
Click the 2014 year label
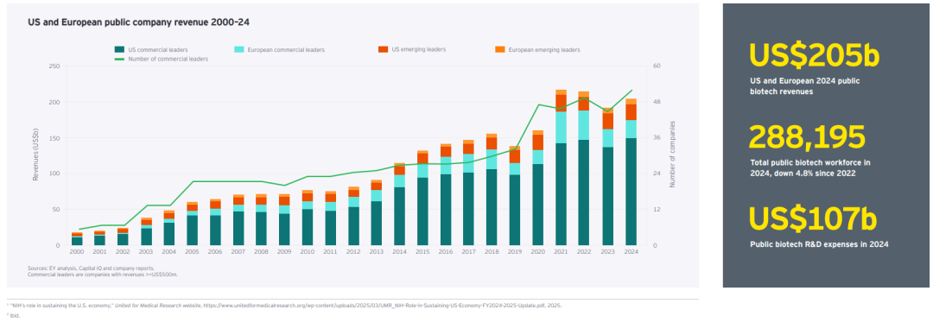pyautogui.click(x=399, y=252)
